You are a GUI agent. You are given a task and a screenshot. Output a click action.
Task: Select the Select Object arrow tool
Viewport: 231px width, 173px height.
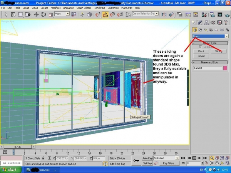click(6, 15)
